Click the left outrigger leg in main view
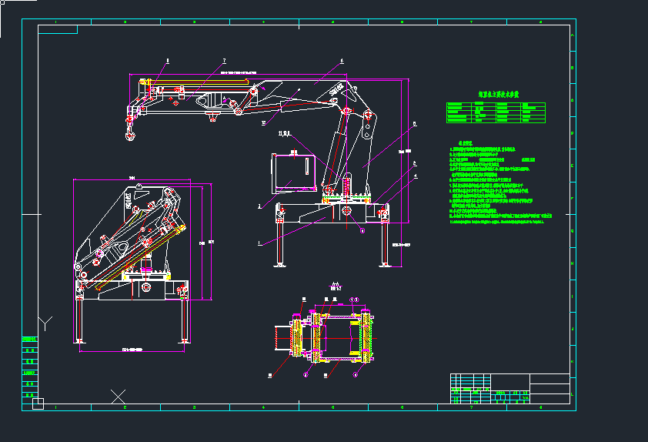This screenshot has height=442, width=648. [x=280, y=240]
